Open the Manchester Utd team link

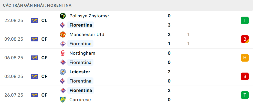(87, 34)
